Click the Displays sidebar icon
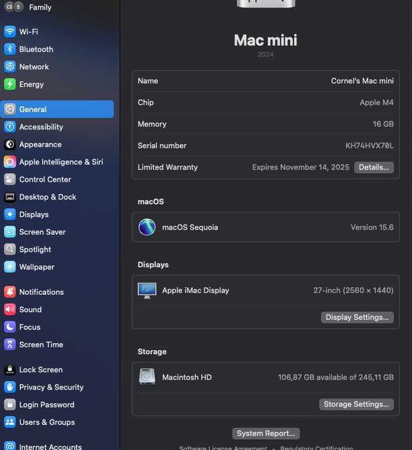 pyautogui.click(x=10, y=214)
